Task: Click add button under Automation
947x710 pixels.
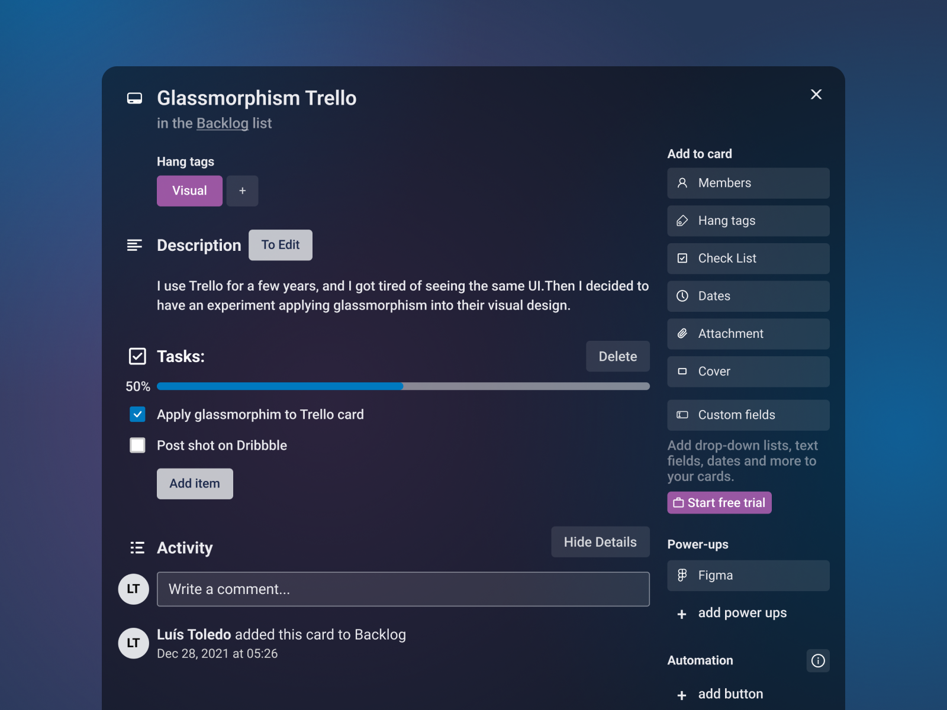Action: tap(720, 694)
